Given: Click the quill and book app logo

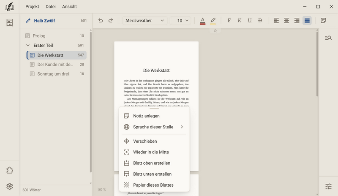Looking at the screenshot, I should coord(9,6).
